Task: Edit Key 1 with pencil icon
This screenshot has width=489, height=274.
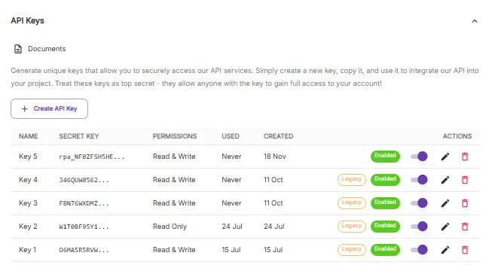Action: point(445,250)
